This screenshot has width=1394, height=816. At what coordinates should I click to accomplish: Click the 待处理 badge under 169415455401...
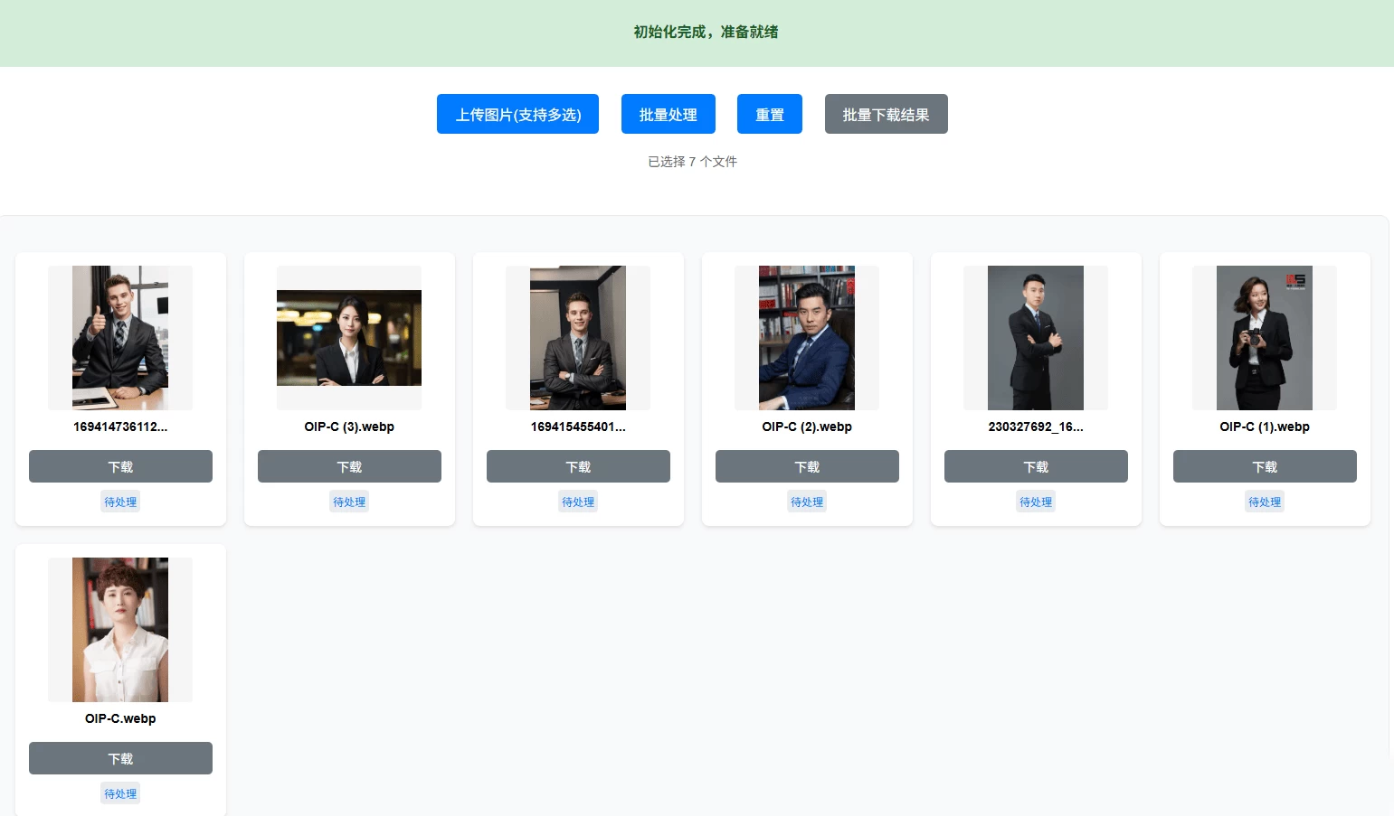(x=578, y=501)
